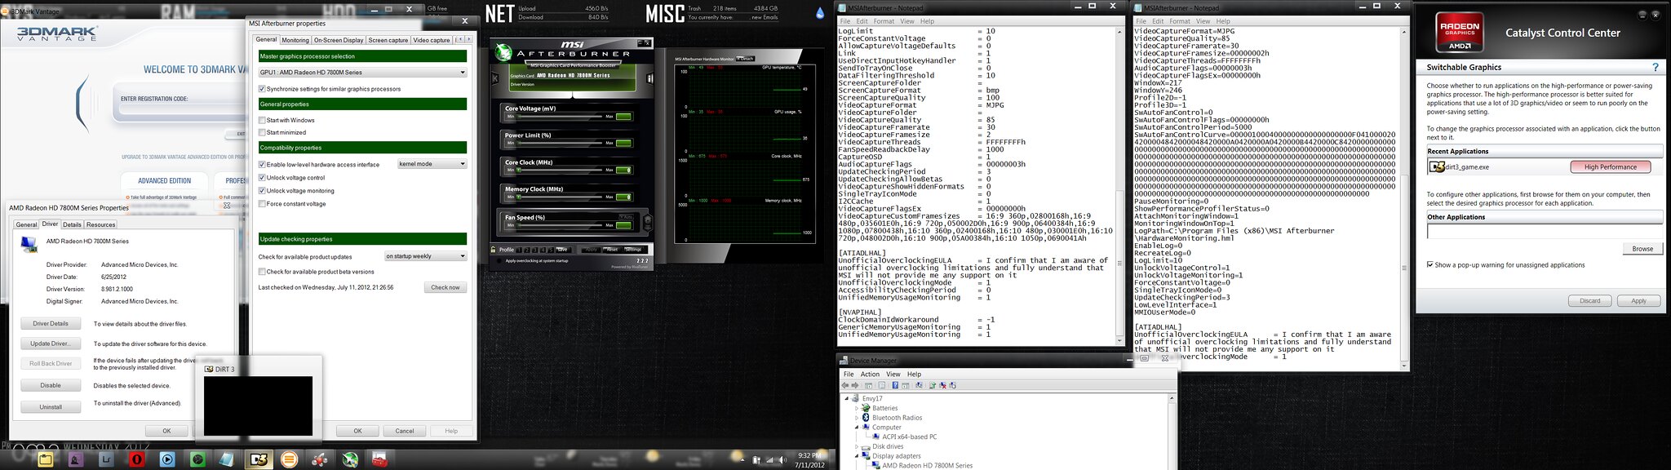Click the left Notepad vertical scrollbar
The width and height of the screenshot is (1671, 470).
(x=1119, y=186)
